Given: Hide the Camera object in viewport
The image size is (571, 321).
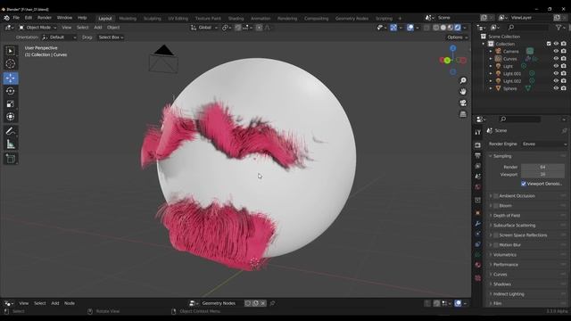Looking at the screenshot, I should [556, 52].
